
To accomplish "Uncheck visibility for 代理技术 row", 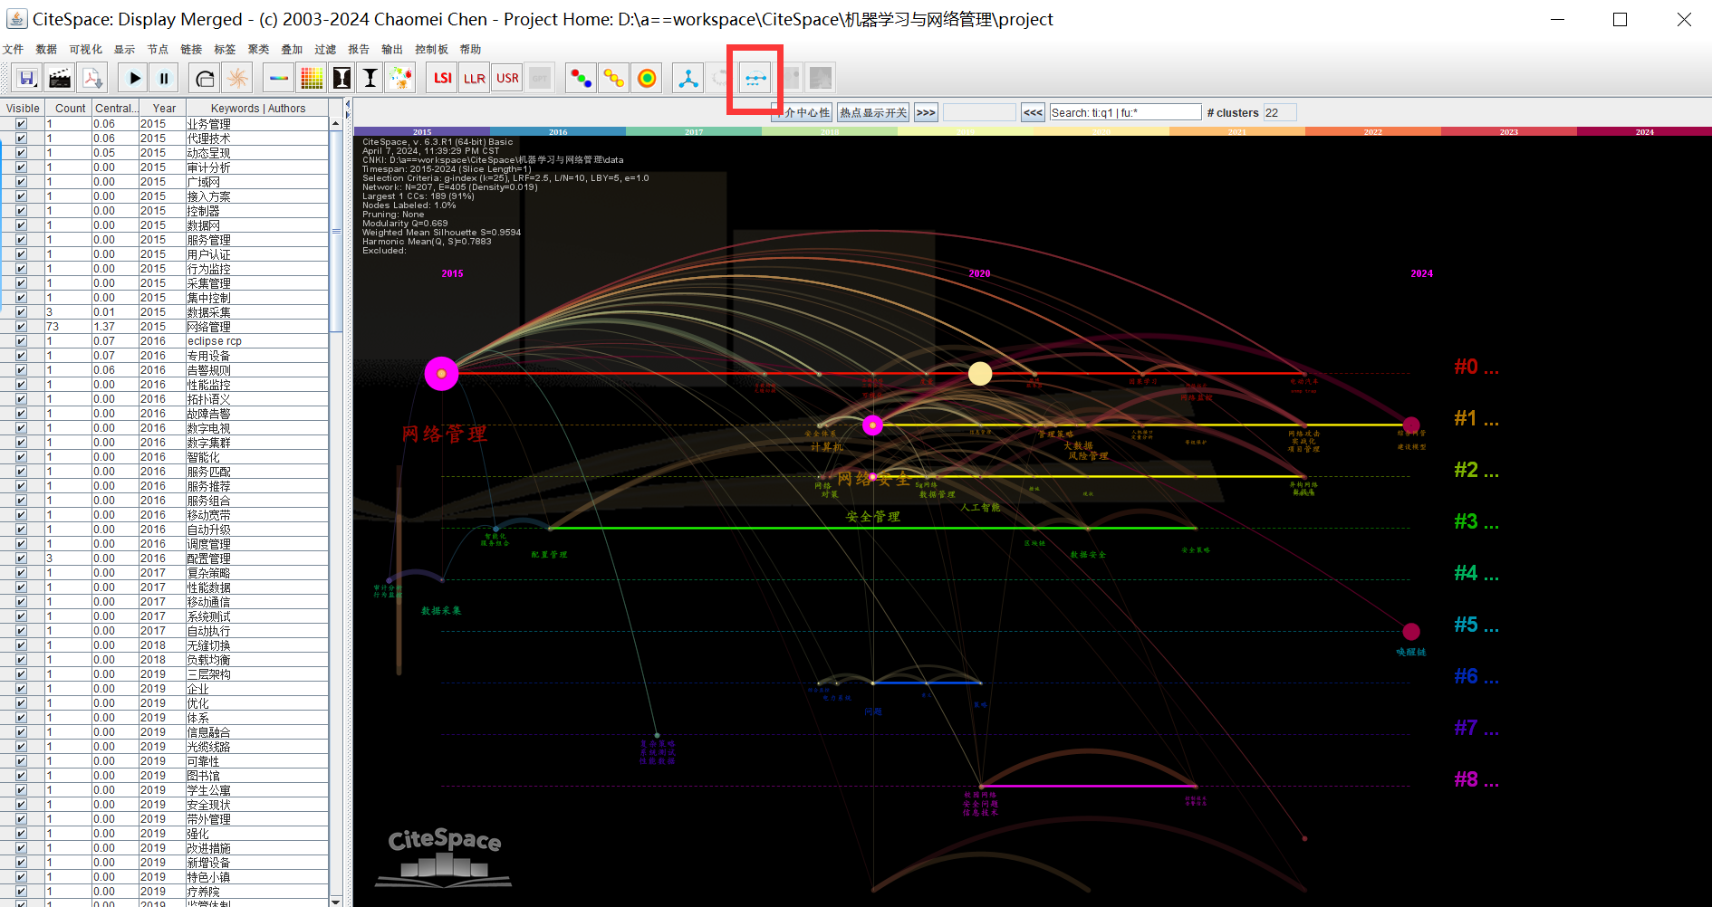I will 21,138.
